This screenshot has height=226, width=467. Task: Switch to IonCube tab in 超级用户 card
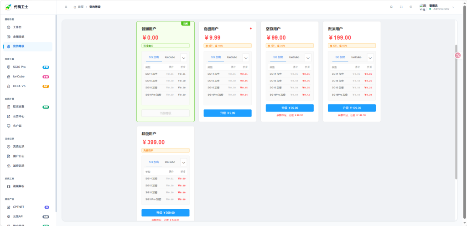pyautogui.click(x=170, y=162)
